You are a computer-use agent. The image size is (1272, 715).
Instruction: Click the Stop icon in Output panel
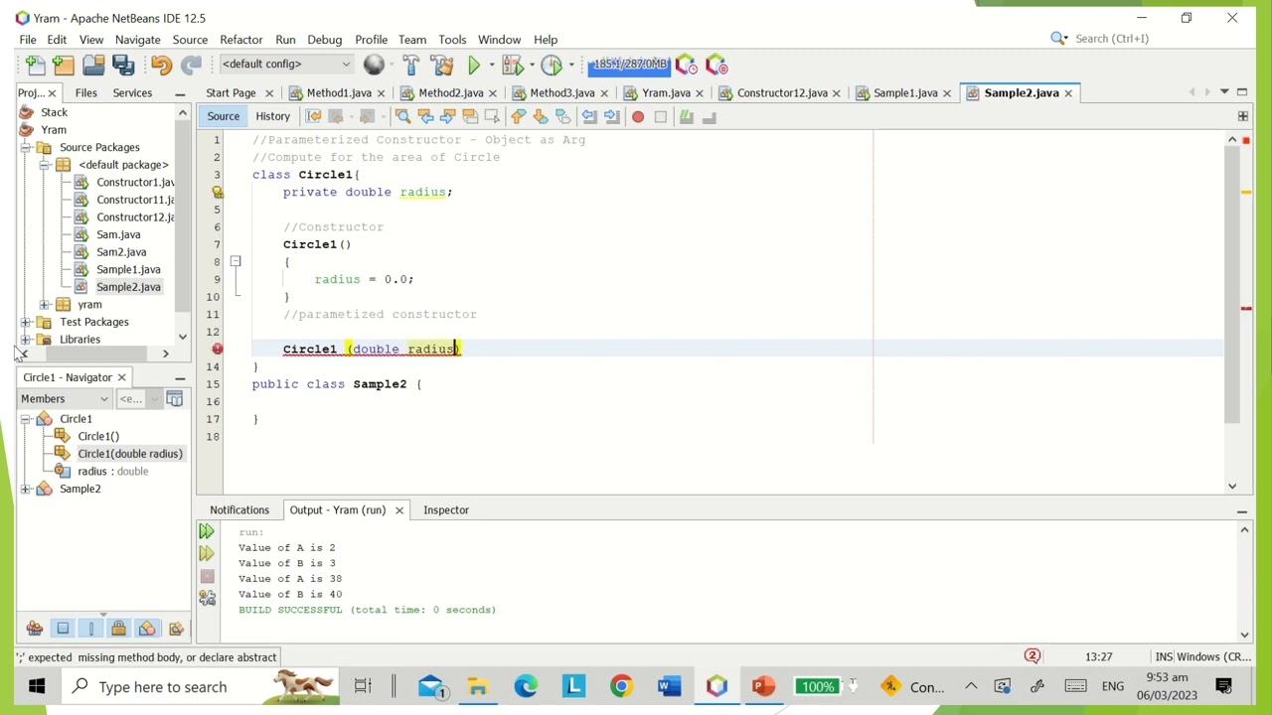pyautogui.click(x=207, y=576)
